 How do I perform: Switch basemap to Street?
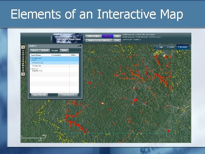point(171,47)
